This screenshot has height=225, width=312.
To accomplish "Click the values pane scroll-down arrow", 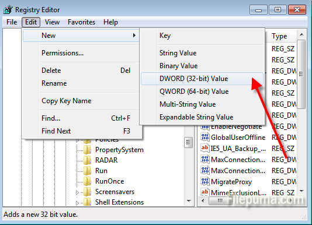I will tap(301, 191).
